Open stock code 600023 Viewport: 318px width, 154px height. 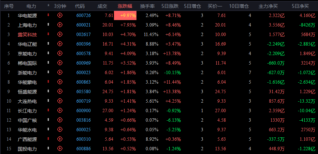(84, 72)
